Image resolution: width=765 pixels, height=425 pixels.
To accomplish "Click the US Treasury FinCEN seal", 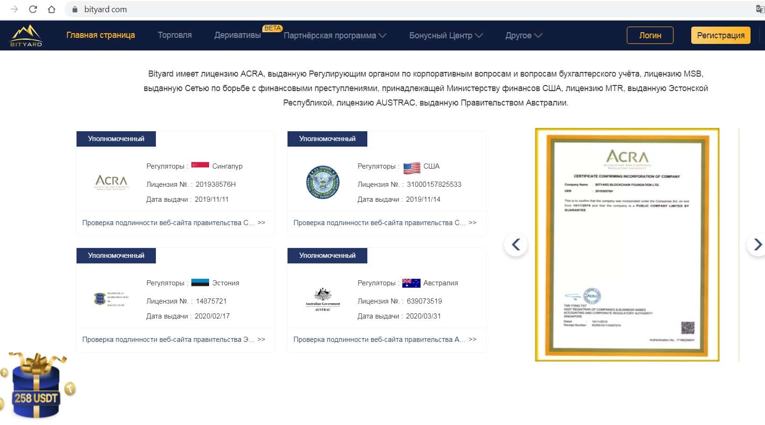I will [323, 182].
